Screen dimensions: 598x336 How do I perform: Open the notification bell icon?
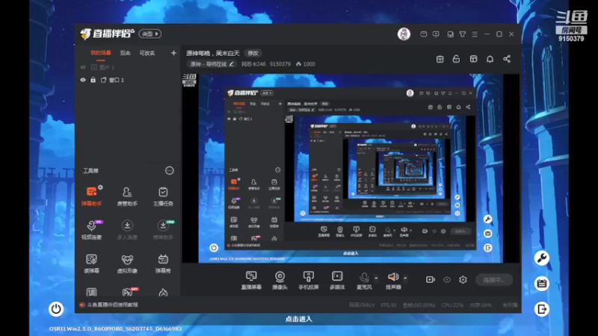490,59
